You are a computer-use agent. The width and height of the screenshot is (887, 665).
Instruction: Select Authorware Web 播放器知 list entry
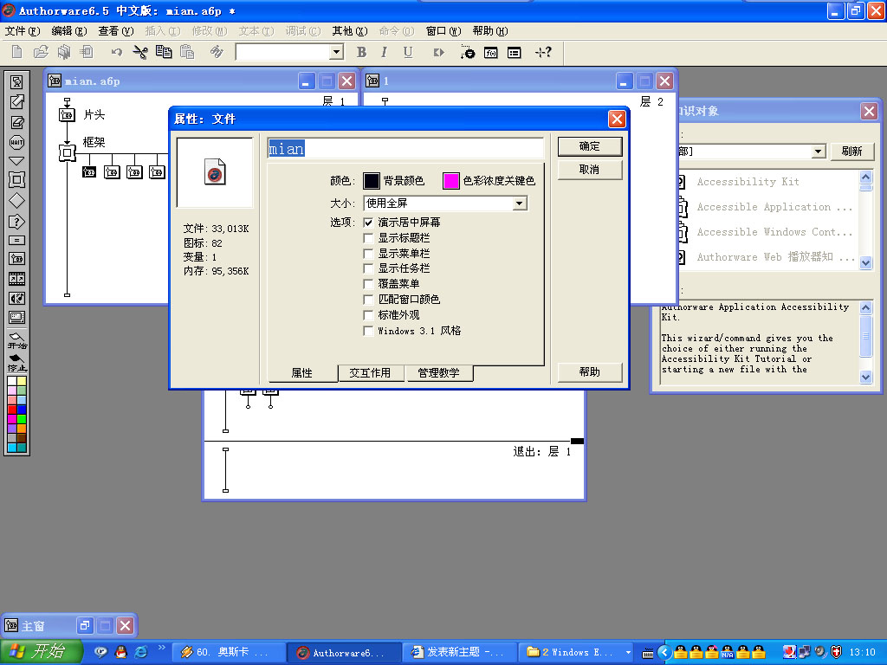(x=775, y=257)
